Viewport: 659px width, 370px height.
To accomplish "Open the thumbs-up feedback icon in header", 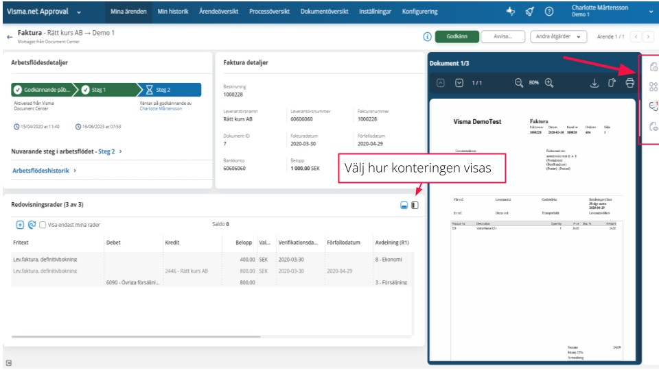I will [510, 12].
